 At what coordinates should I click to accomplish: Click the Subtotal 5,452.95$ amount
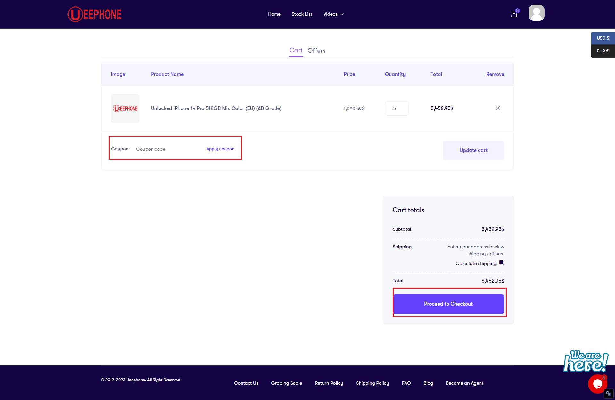[x=493, y=229]
